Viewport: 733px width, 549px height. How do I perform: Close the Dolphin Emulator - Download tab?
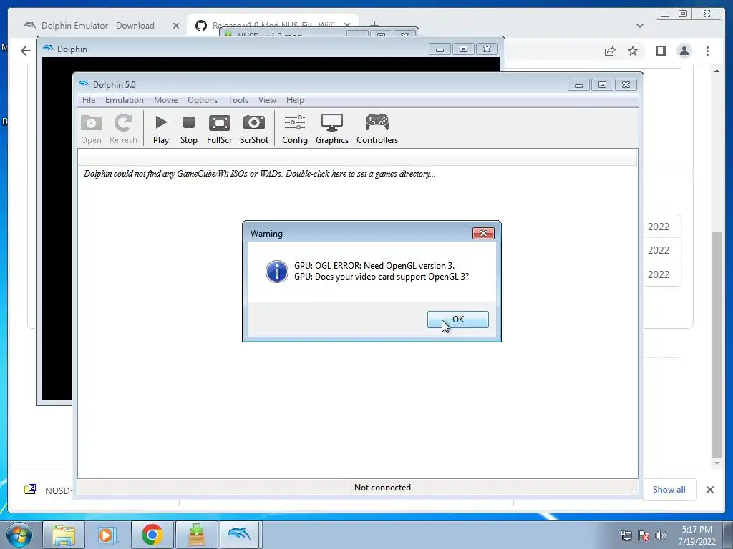[x=176, y=26]
